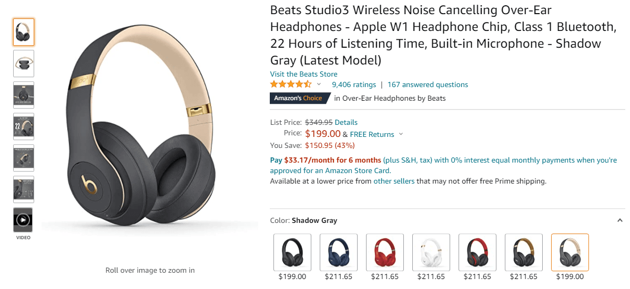
Task: Collapse the Color options section chevron
Action: (x=620, y=221)
